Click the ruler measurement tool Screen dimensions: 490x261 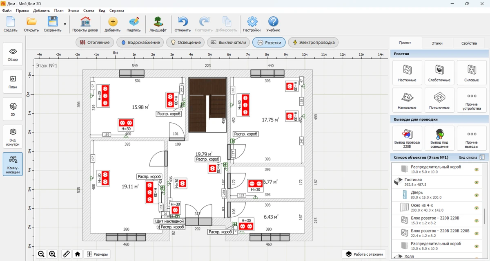(66, 254)
